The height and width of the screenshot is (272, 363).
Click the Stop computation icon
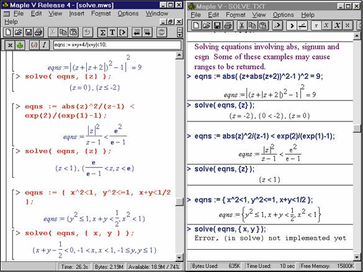[x=161, y=32]
